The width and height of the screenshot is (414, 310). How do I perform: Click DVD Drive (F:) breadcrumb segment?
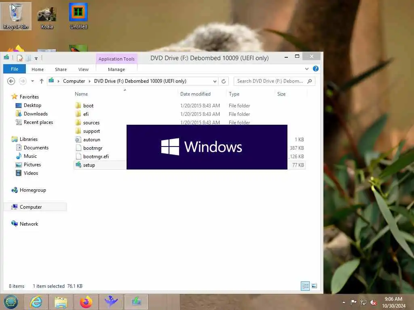coord(140,81)
